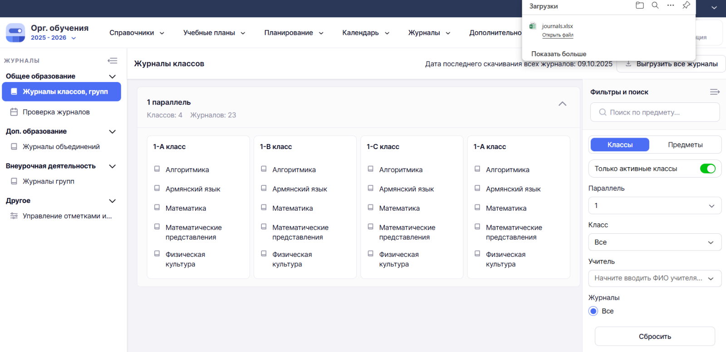Click Открыть файл link for journals.xlsx
Image resolution: width=726 pixels, height=352 pixels.
tap(558, 35)
